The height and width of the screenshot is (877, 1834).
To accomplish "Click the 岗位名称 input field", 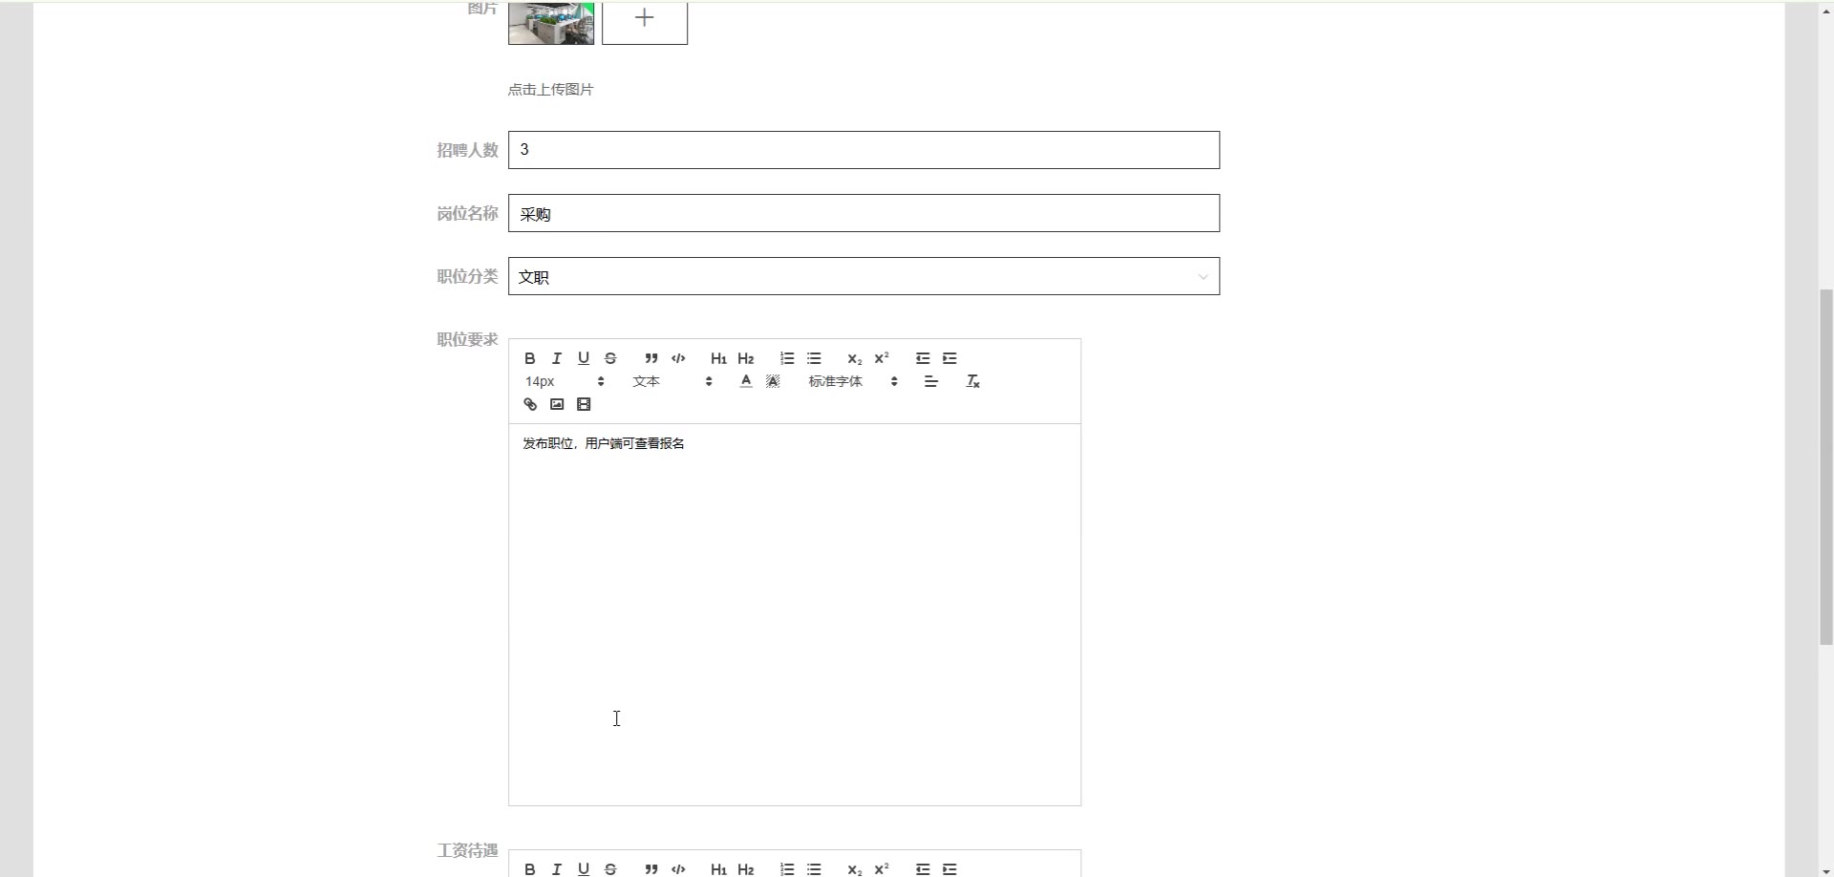I will coord(864,213).
